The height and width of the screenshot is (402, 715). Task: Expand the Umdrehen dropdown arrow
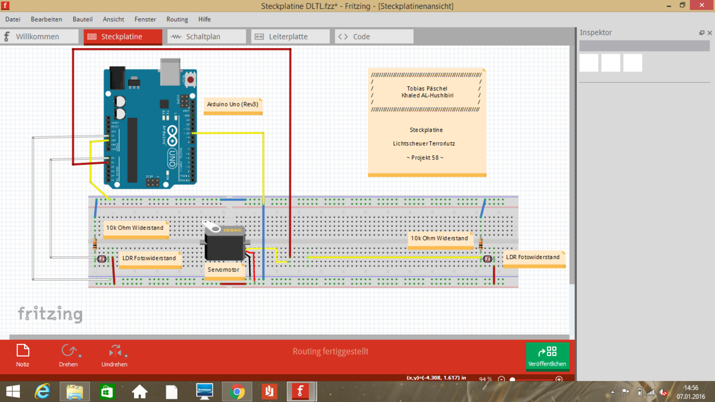click(x=126, y=356)
